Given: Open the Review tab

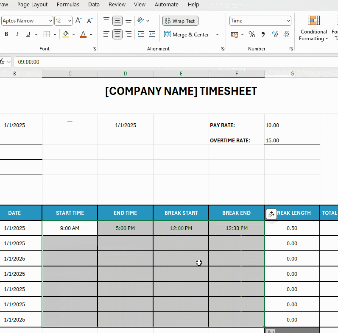Looking at the screenshot, I should coord(117,5).
